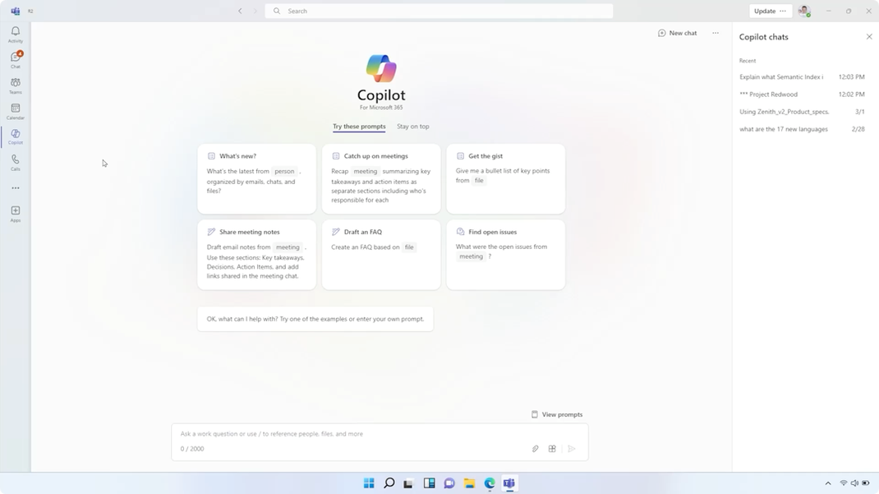This screenshot has width=879, height=494.
Task: Show more apps via sidebar ellipsis
Action: point(15,188)
